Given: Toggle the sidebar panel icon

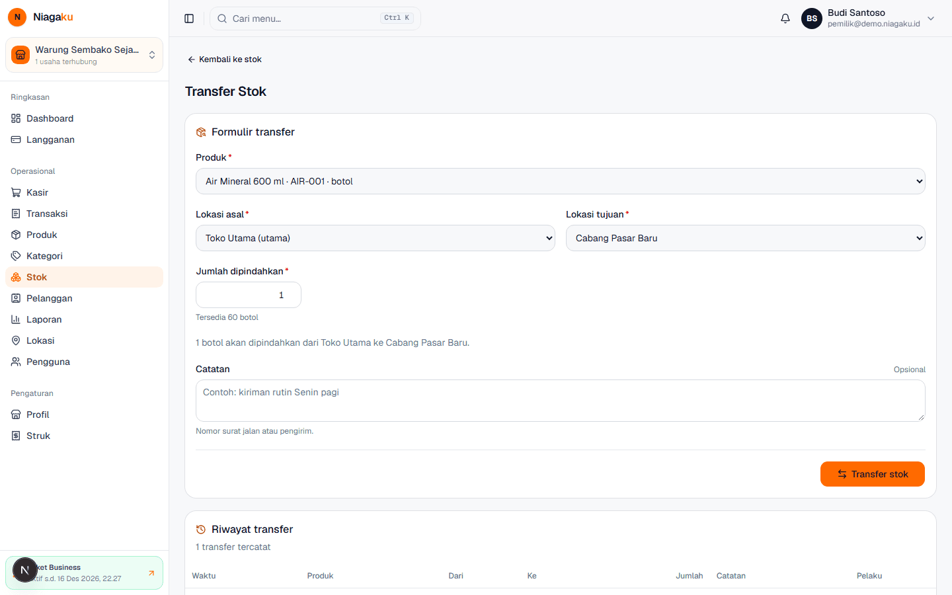Looking at the screenshot, I should coord(189,19).
